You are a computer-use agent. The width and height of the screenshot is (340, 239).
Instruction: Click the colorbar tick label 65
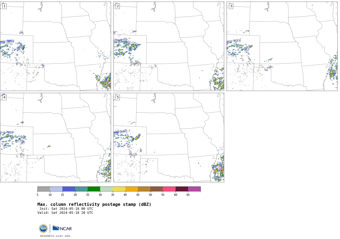click(188, 195)
